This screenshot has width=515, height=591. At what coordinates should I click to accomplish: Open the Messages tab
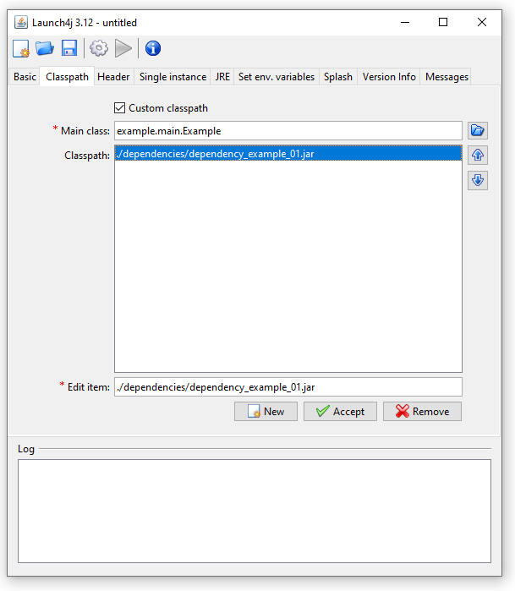447,77
